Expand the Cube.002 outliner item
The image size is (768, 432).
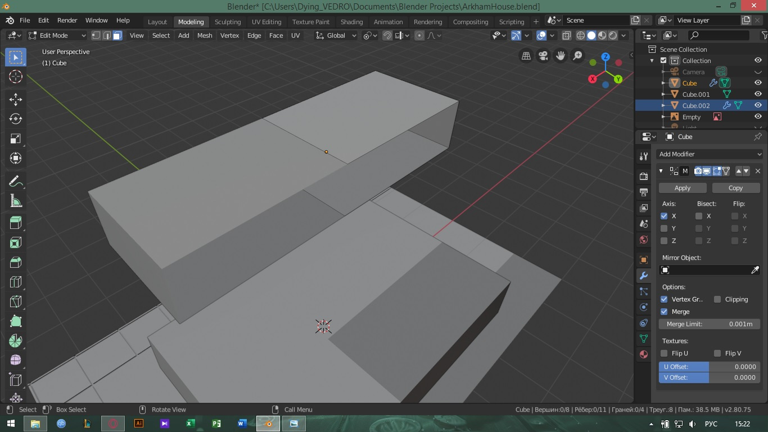coord(663,105)
